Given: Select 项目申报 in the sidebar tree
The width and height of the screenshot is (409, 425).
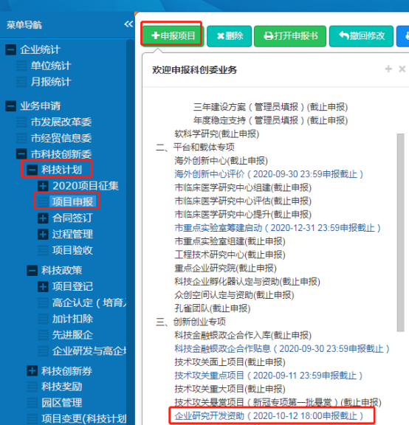Looking at the screenshot, I should tap(72, 201).
